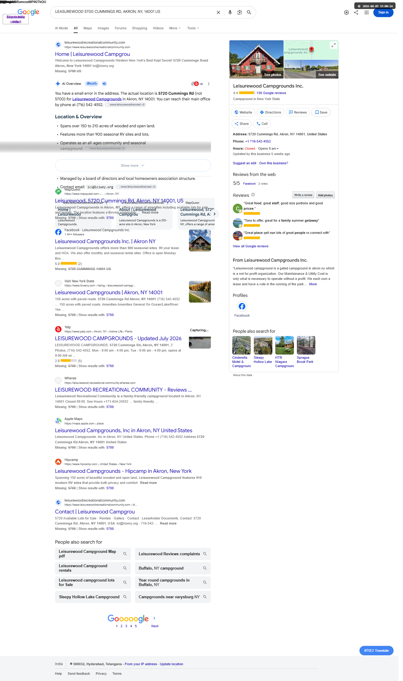Image resolution: width=403 pixels, height=681 pixels.
Task: Click Suggest an edit link
Action: pos(245,163)
